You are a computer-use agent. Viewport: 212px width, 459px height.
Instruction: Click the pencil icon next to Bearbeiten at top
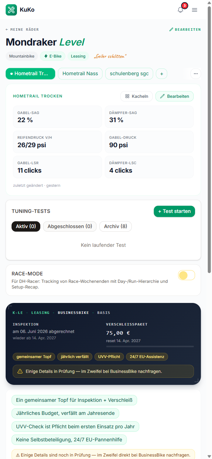[x=171, y=30]
